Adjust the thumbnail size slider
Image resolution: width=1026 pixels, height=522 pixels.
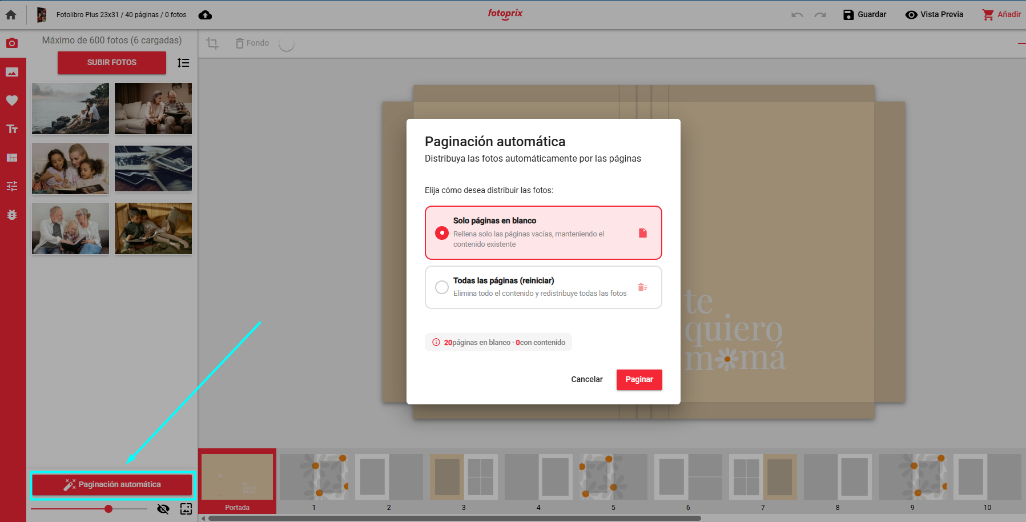pyautogui.click(x=108, y=509)
